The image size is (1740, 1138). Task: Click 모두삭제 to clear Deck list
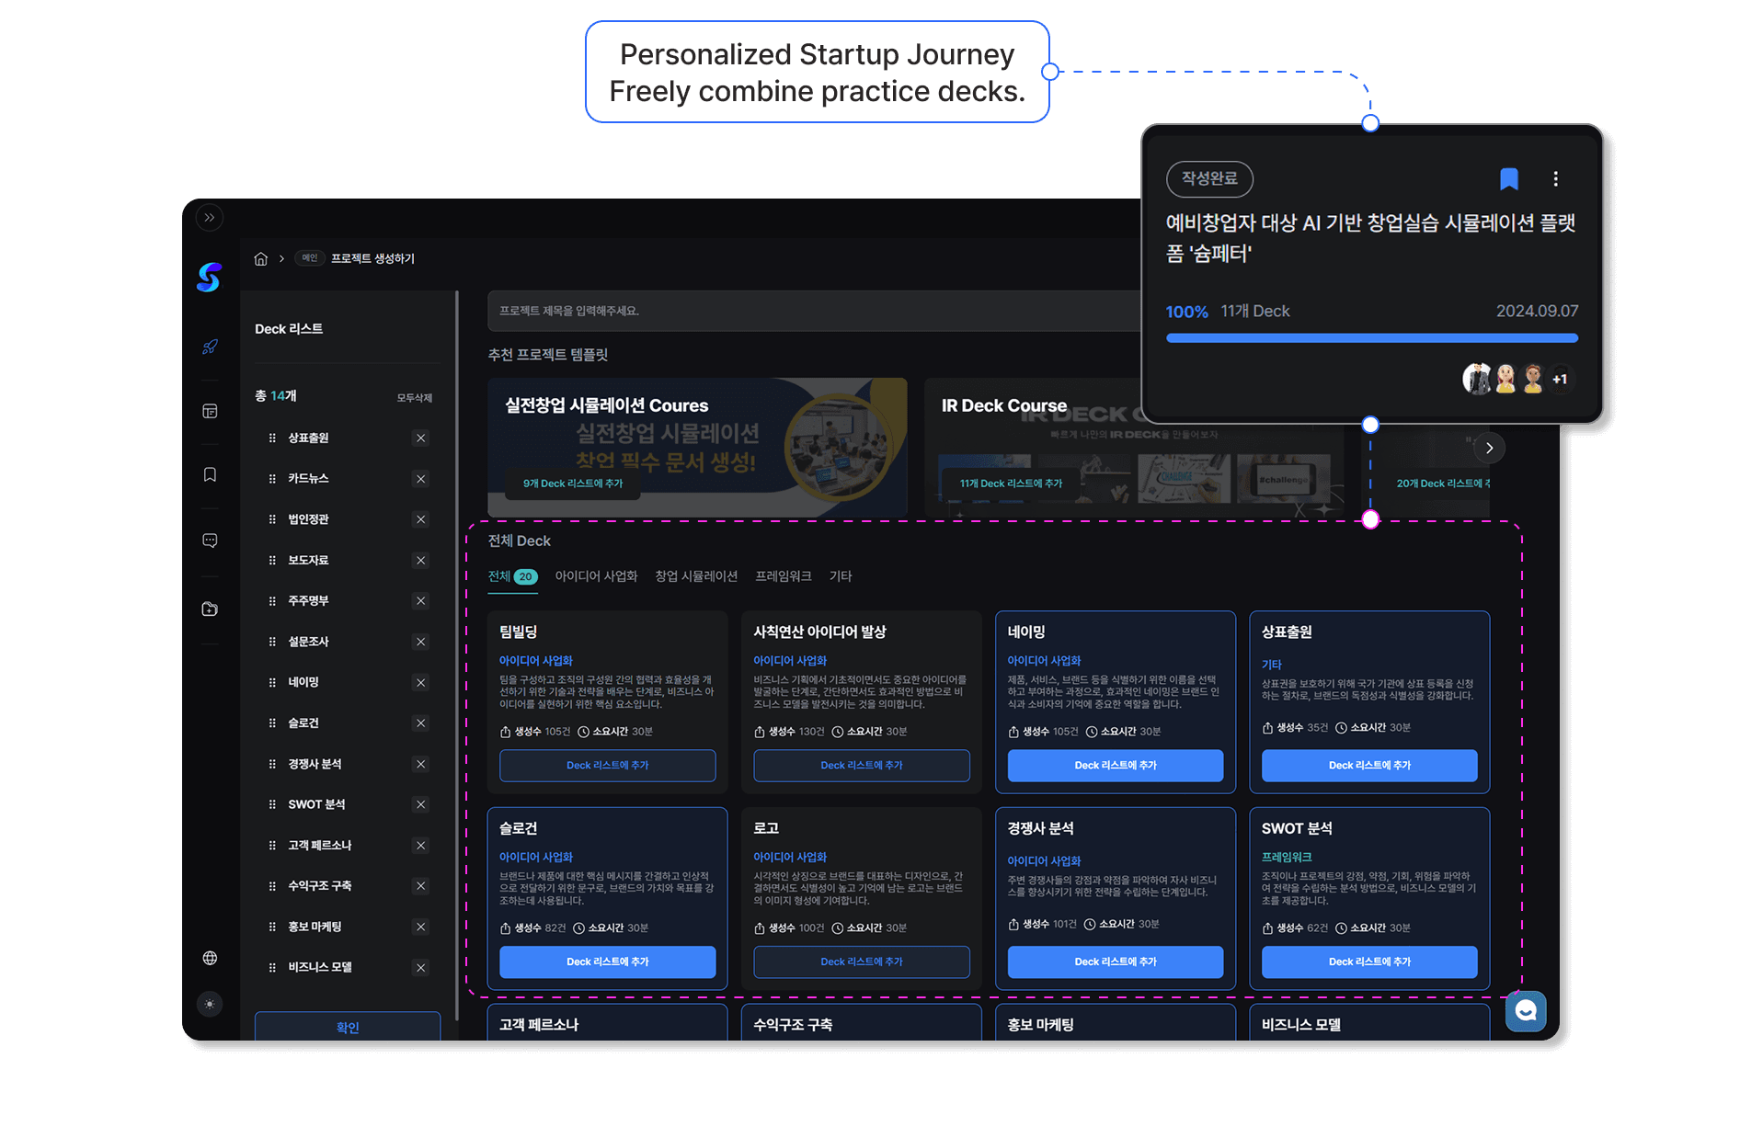(414, 398)
